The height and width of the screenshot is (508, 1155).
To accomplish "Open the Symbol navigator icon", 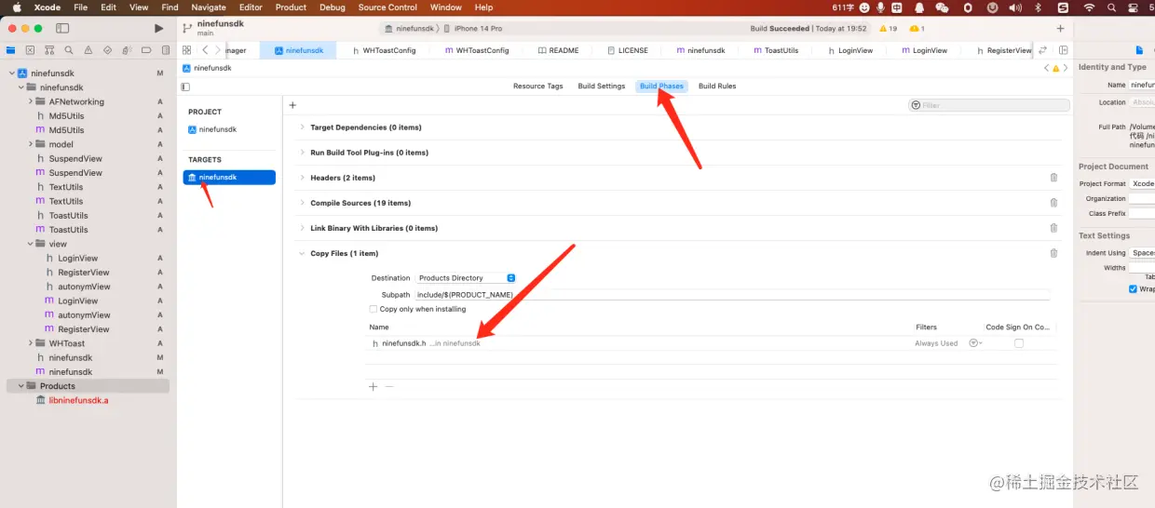I will pos(49,50).
